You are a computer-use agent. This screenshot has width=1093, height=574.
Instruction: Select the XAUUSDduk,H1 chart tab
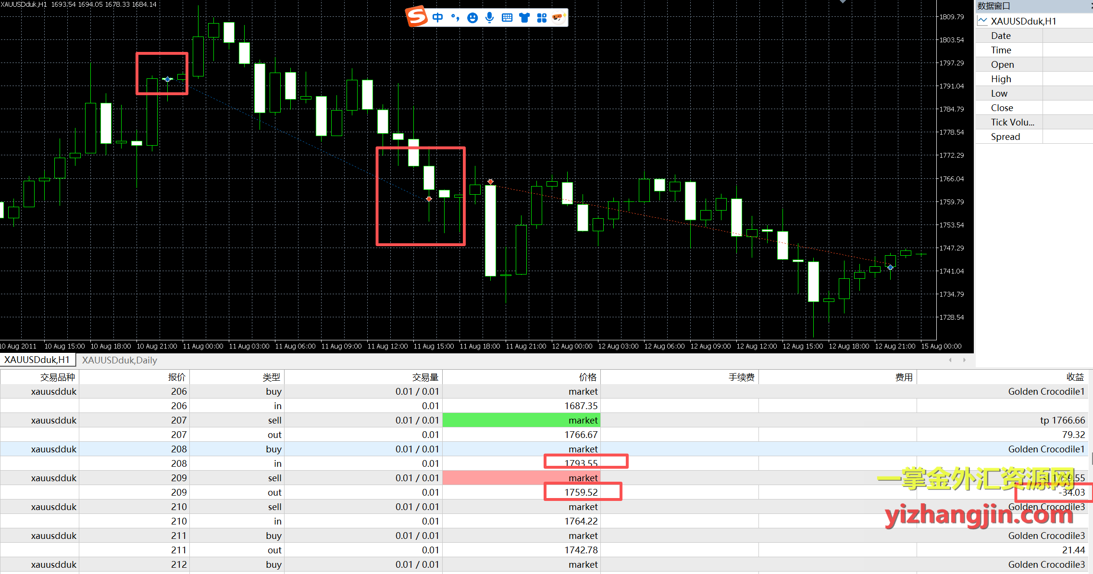[37, 360]
